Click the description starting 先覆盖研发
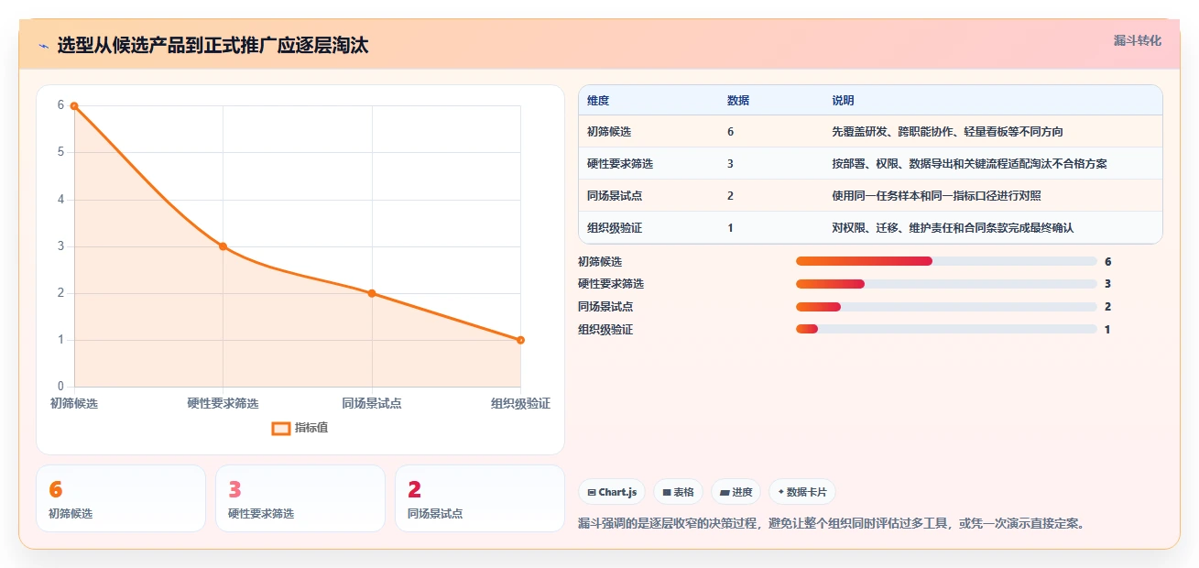Image resolution: width=1199 pixels, height=568 pixels. pos(947,132)
